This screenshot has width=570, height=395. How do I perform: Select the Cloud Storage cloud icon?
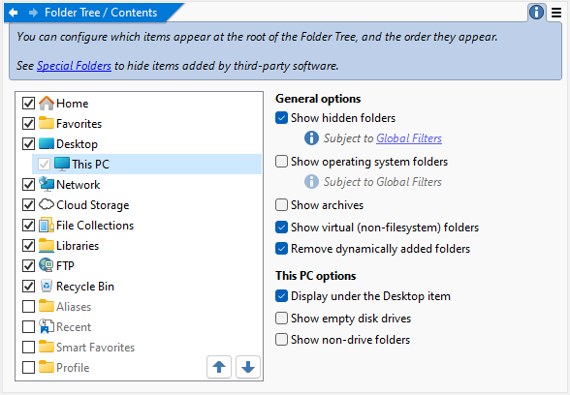tap(47, 204)
